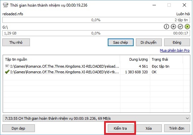Click the Di chuyển button
Screen dimensions: 193x135
[149, 42]
